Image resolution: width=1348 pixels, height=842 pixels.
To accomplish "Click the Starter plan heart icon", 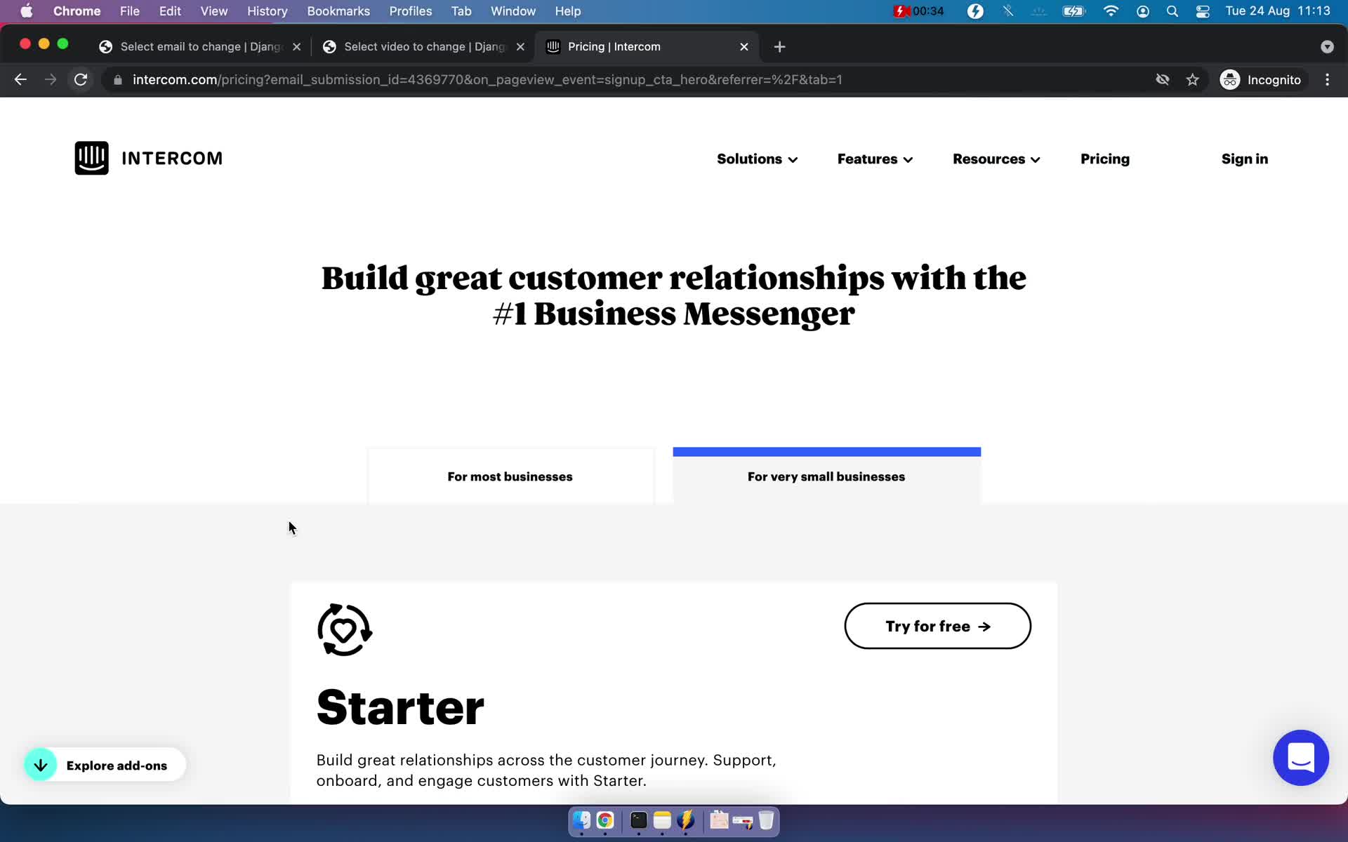I will point(344,629).
